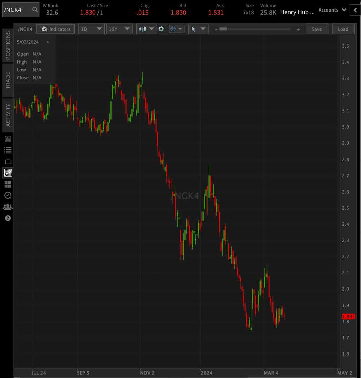Click the NOV 2 date axis label
The width and height of the screenshot is (361, 378).
click(x=147, y=373)
